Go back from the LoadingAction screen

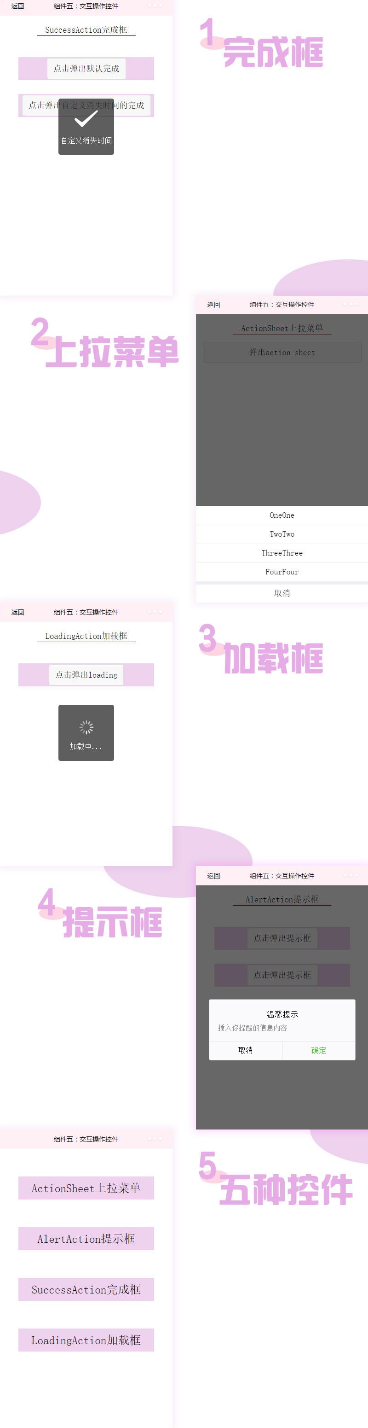[x=17, y=612]
